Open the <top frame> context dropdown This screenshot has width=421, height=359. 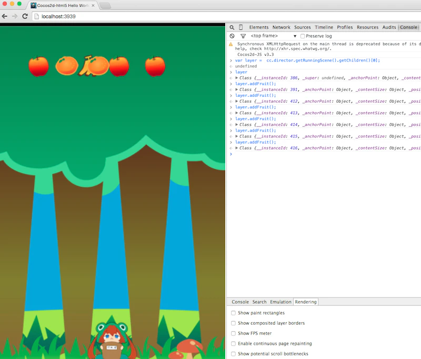pos(273,36)
